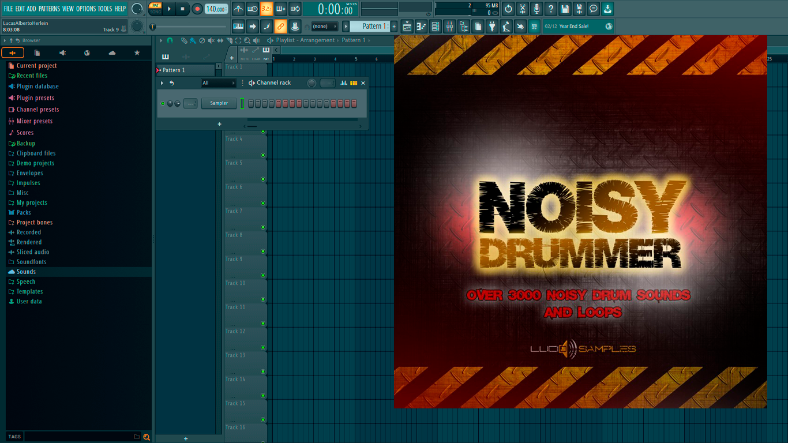The width and height of the screenshot is (788, 443).
Task: Click the render/export audio icon
Action: 579,9
